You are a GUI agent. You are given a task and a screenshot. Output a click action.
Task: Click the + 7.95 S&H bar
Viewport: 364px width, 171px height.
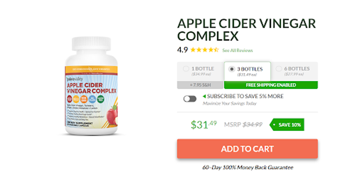200,85
